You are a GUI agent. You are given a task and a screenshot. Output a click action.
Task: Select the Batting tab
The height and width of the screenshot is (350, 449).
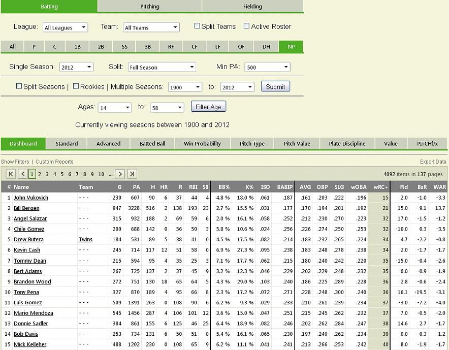coord(49,6)
